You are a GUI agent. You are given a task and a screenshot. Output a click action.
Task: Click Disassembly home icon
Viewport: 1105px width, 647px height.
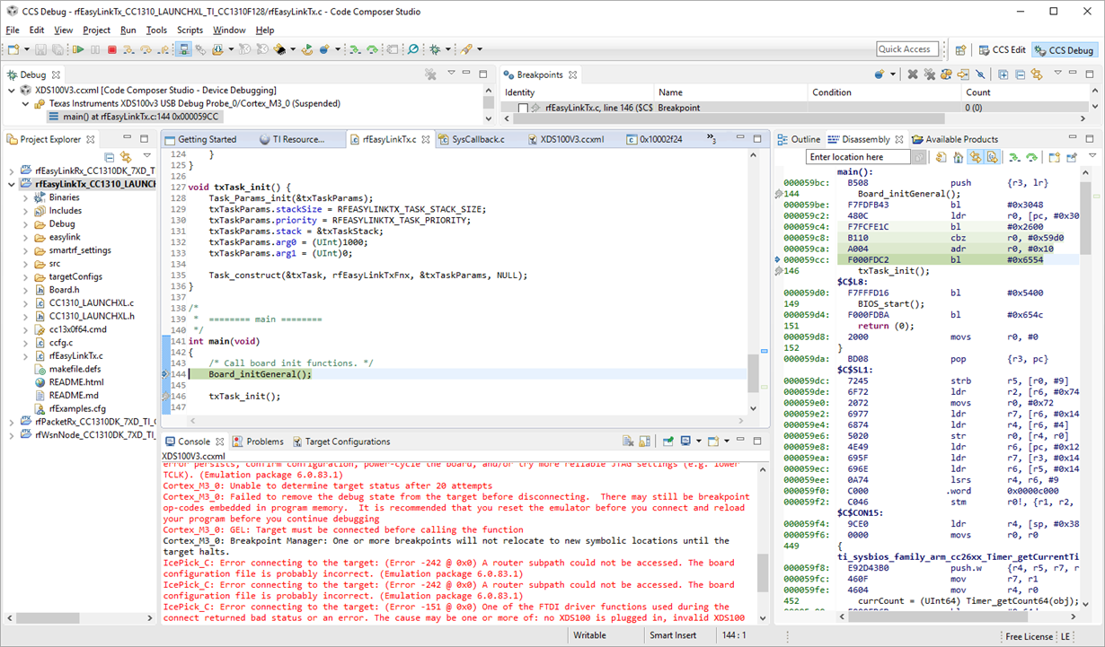959,157
